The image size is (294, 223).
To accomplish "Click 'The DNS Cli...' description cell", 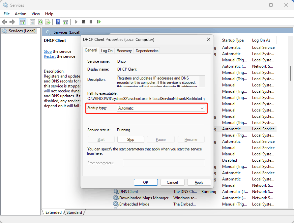I will coord(185,192).
